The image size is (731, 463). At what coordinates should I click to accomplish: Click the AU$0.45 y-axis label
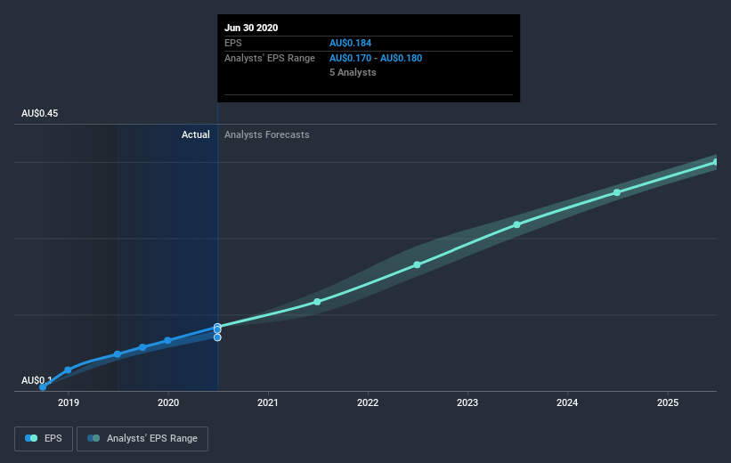coord(40,113)
